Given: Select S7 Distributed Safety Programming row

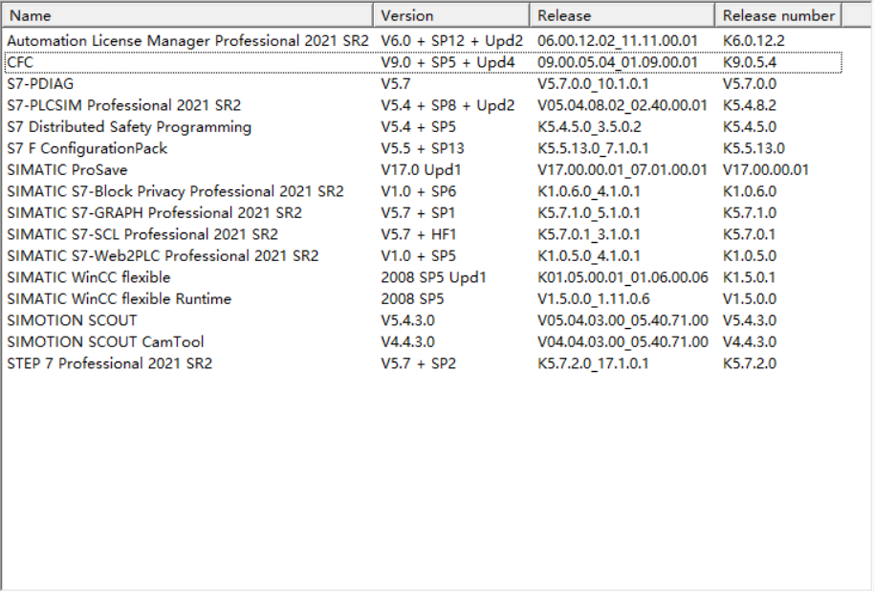Looking at the screenshot, I should [129, 127].
